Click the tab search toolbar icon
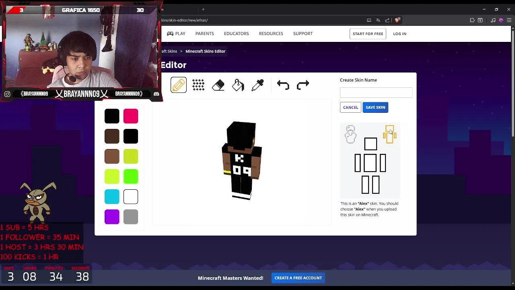The width and height of the screenshot is (515, 290). coord(480,20)
